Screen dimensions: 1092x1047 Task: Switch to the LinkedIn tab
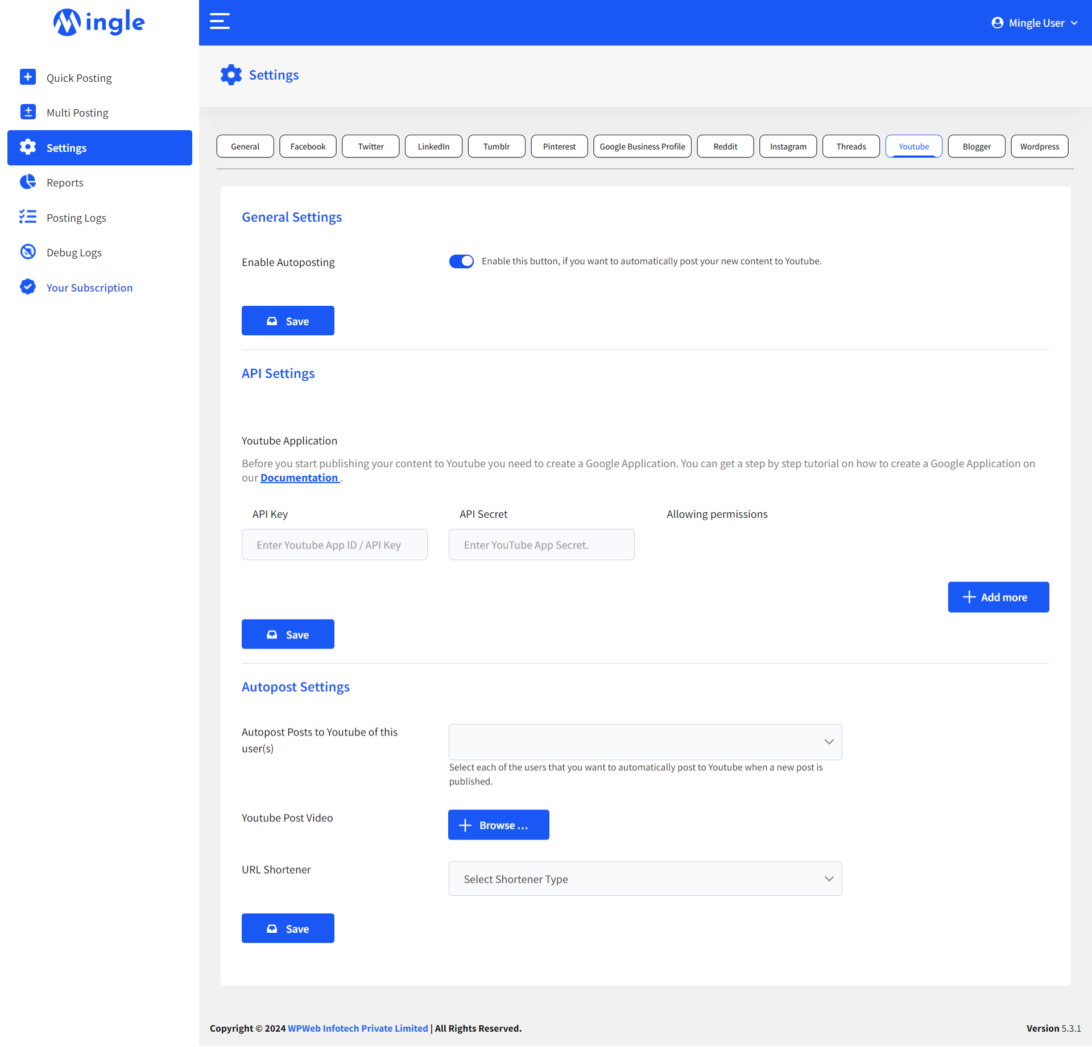tap(433, 146)
